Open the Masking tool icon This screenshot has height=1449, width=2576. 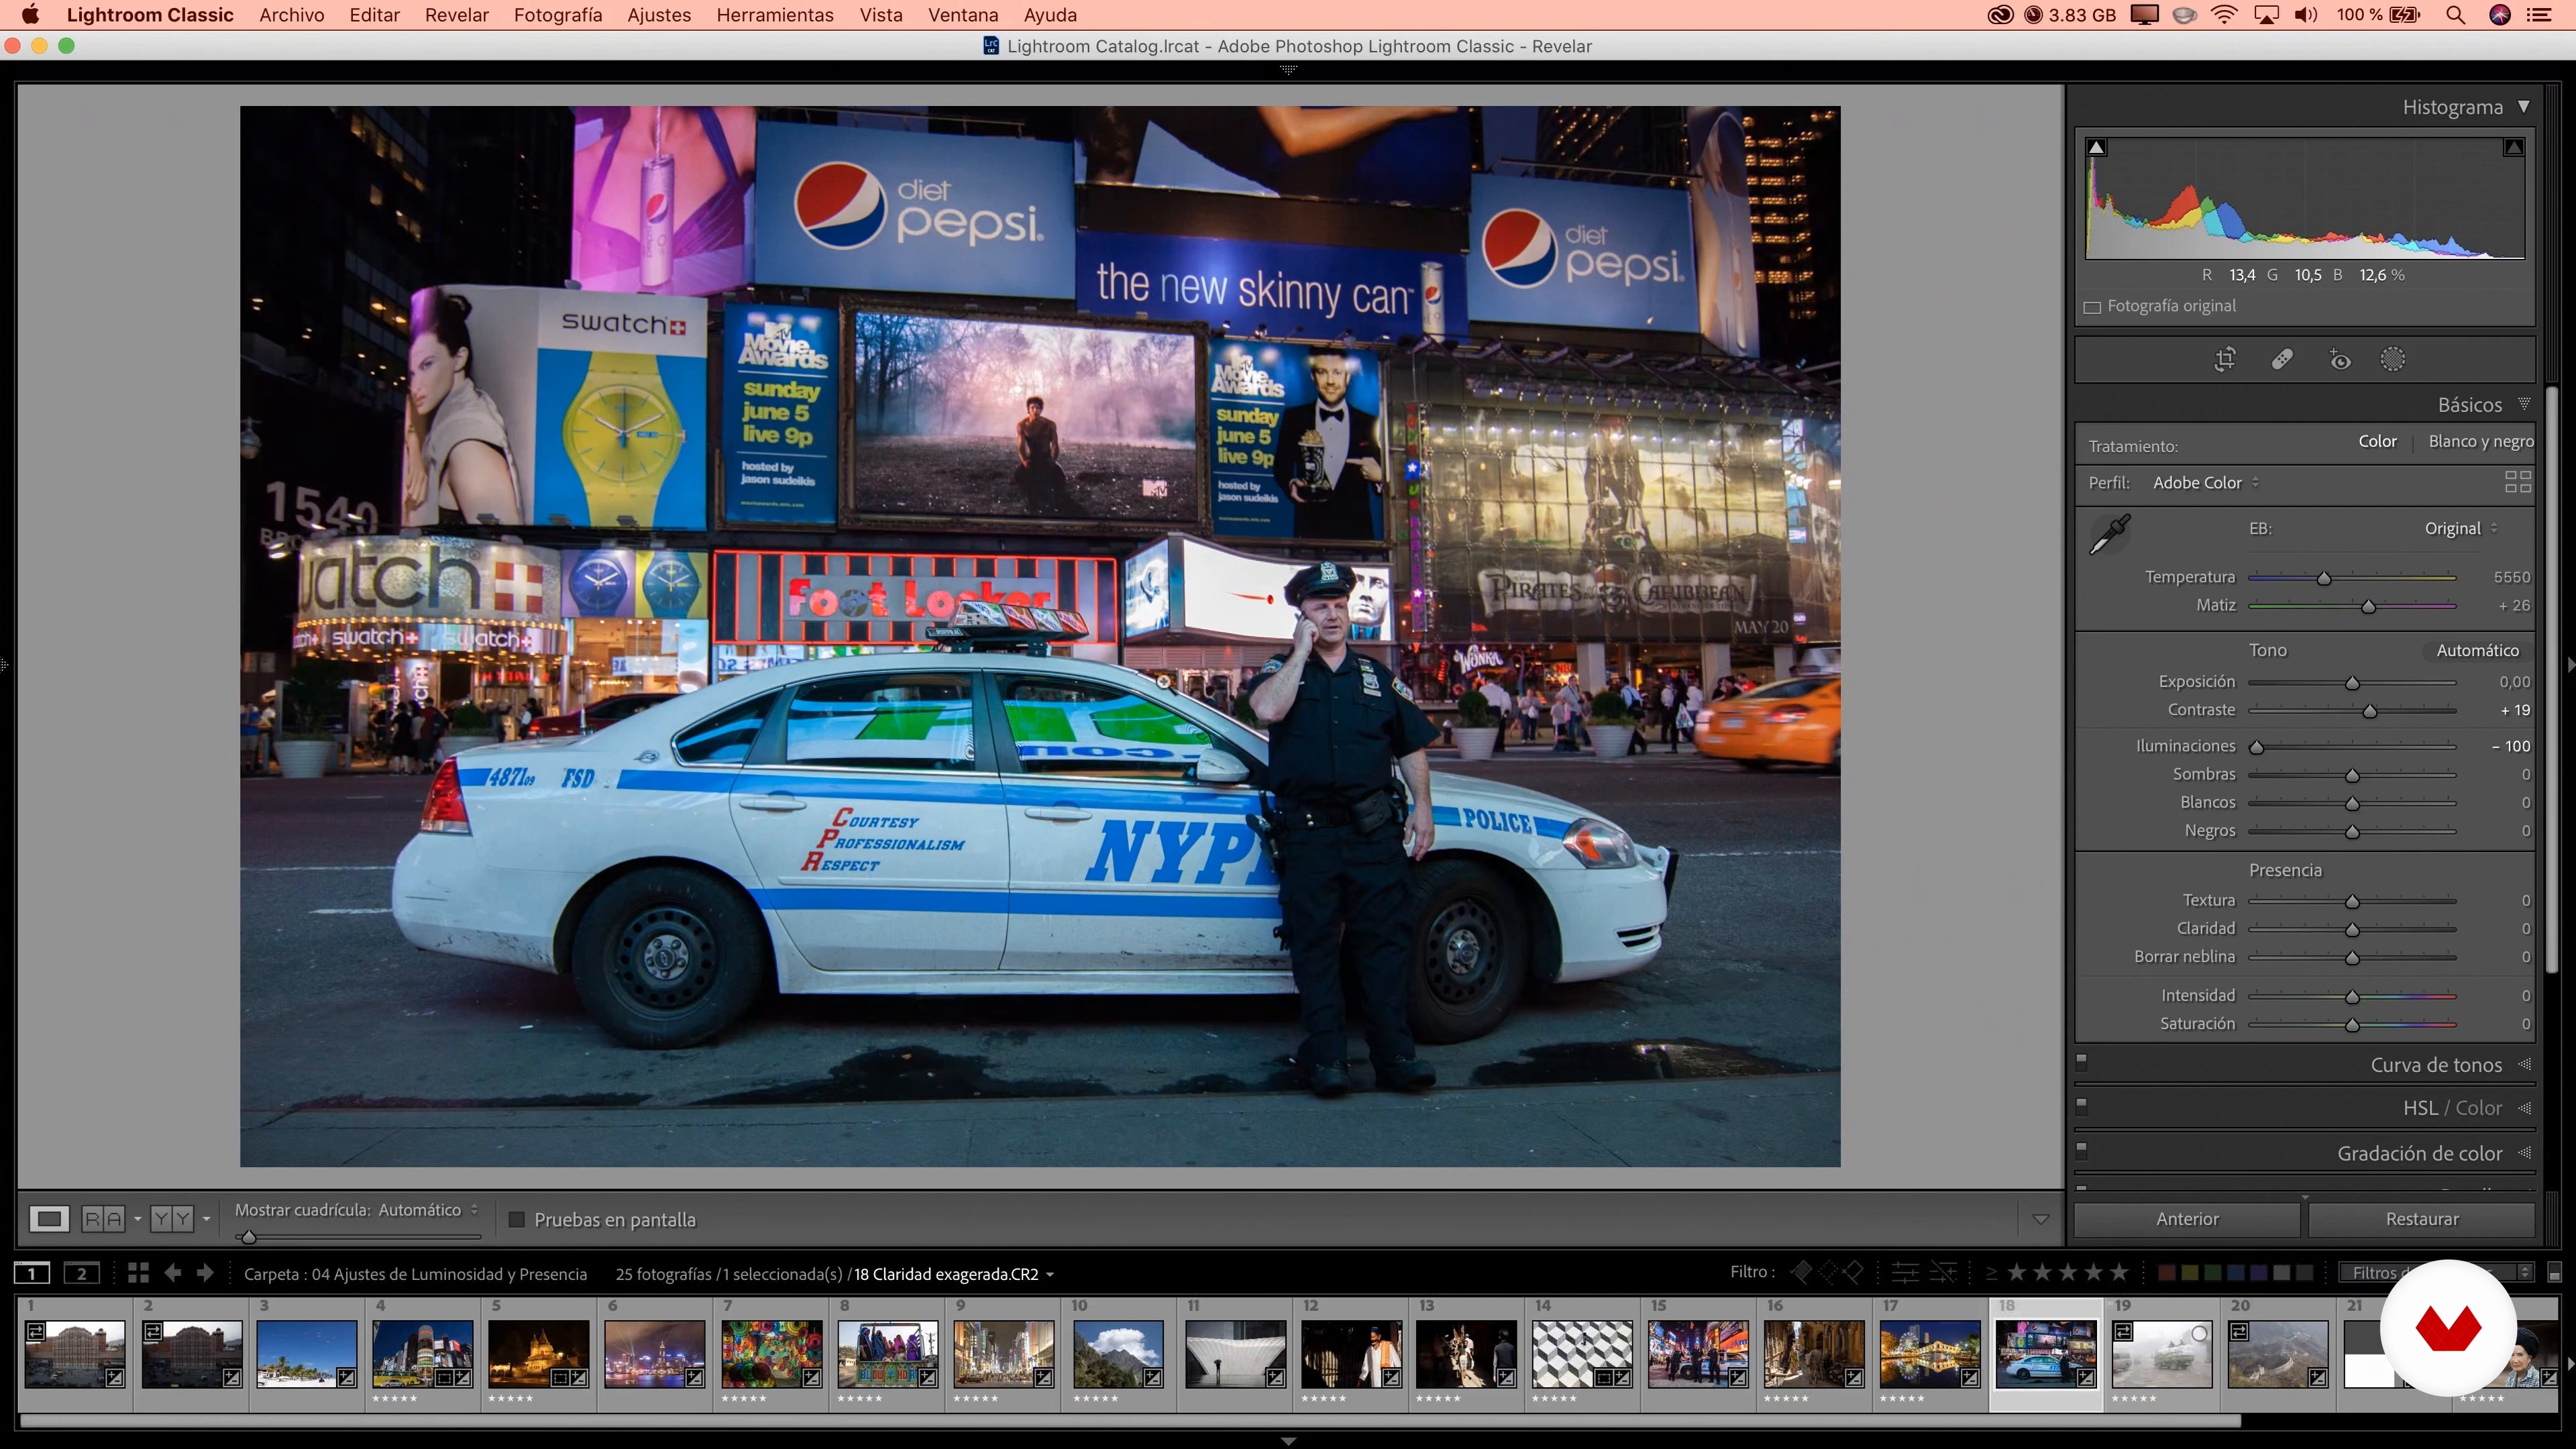pyautogui.click(x=2393, y=360)
